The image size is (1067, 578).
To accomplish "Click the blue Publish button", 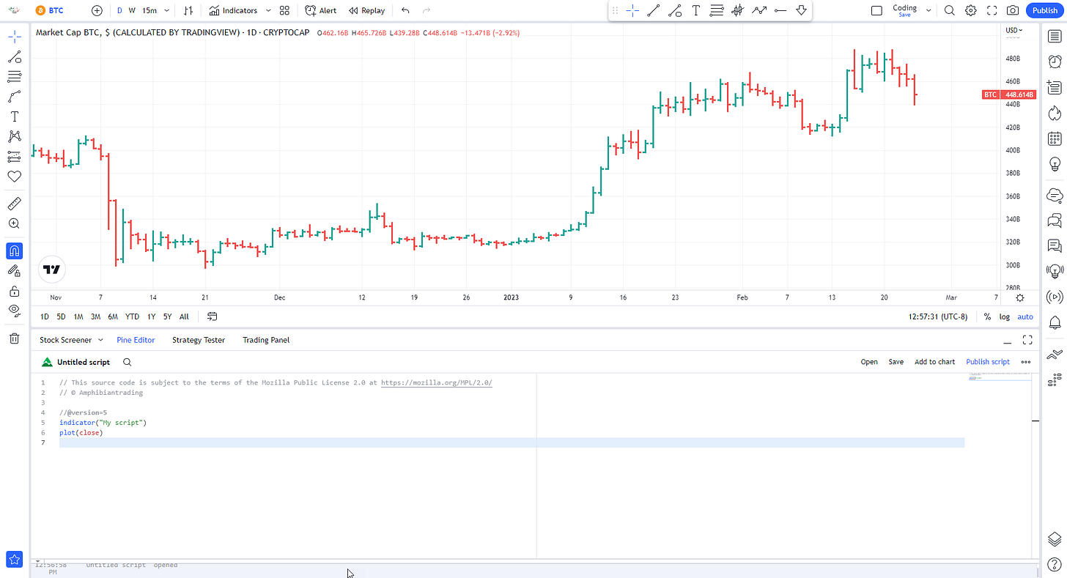I will (x=1045, y=10).
